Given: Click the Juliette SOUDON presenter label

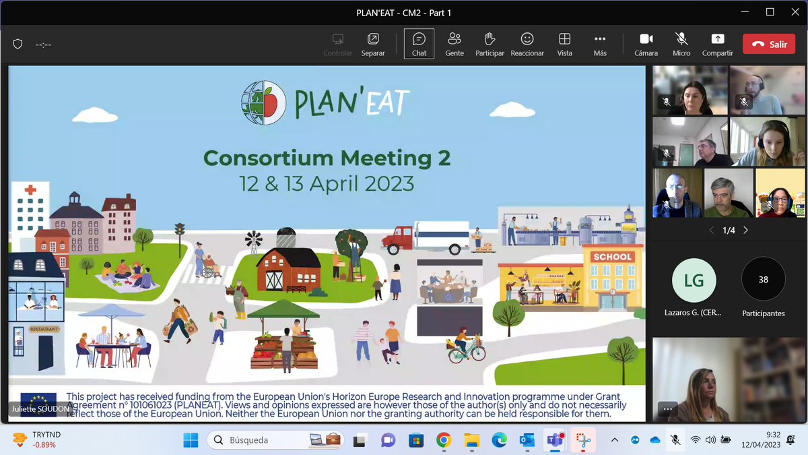Looking at the screenshot, I should (41, 409).
